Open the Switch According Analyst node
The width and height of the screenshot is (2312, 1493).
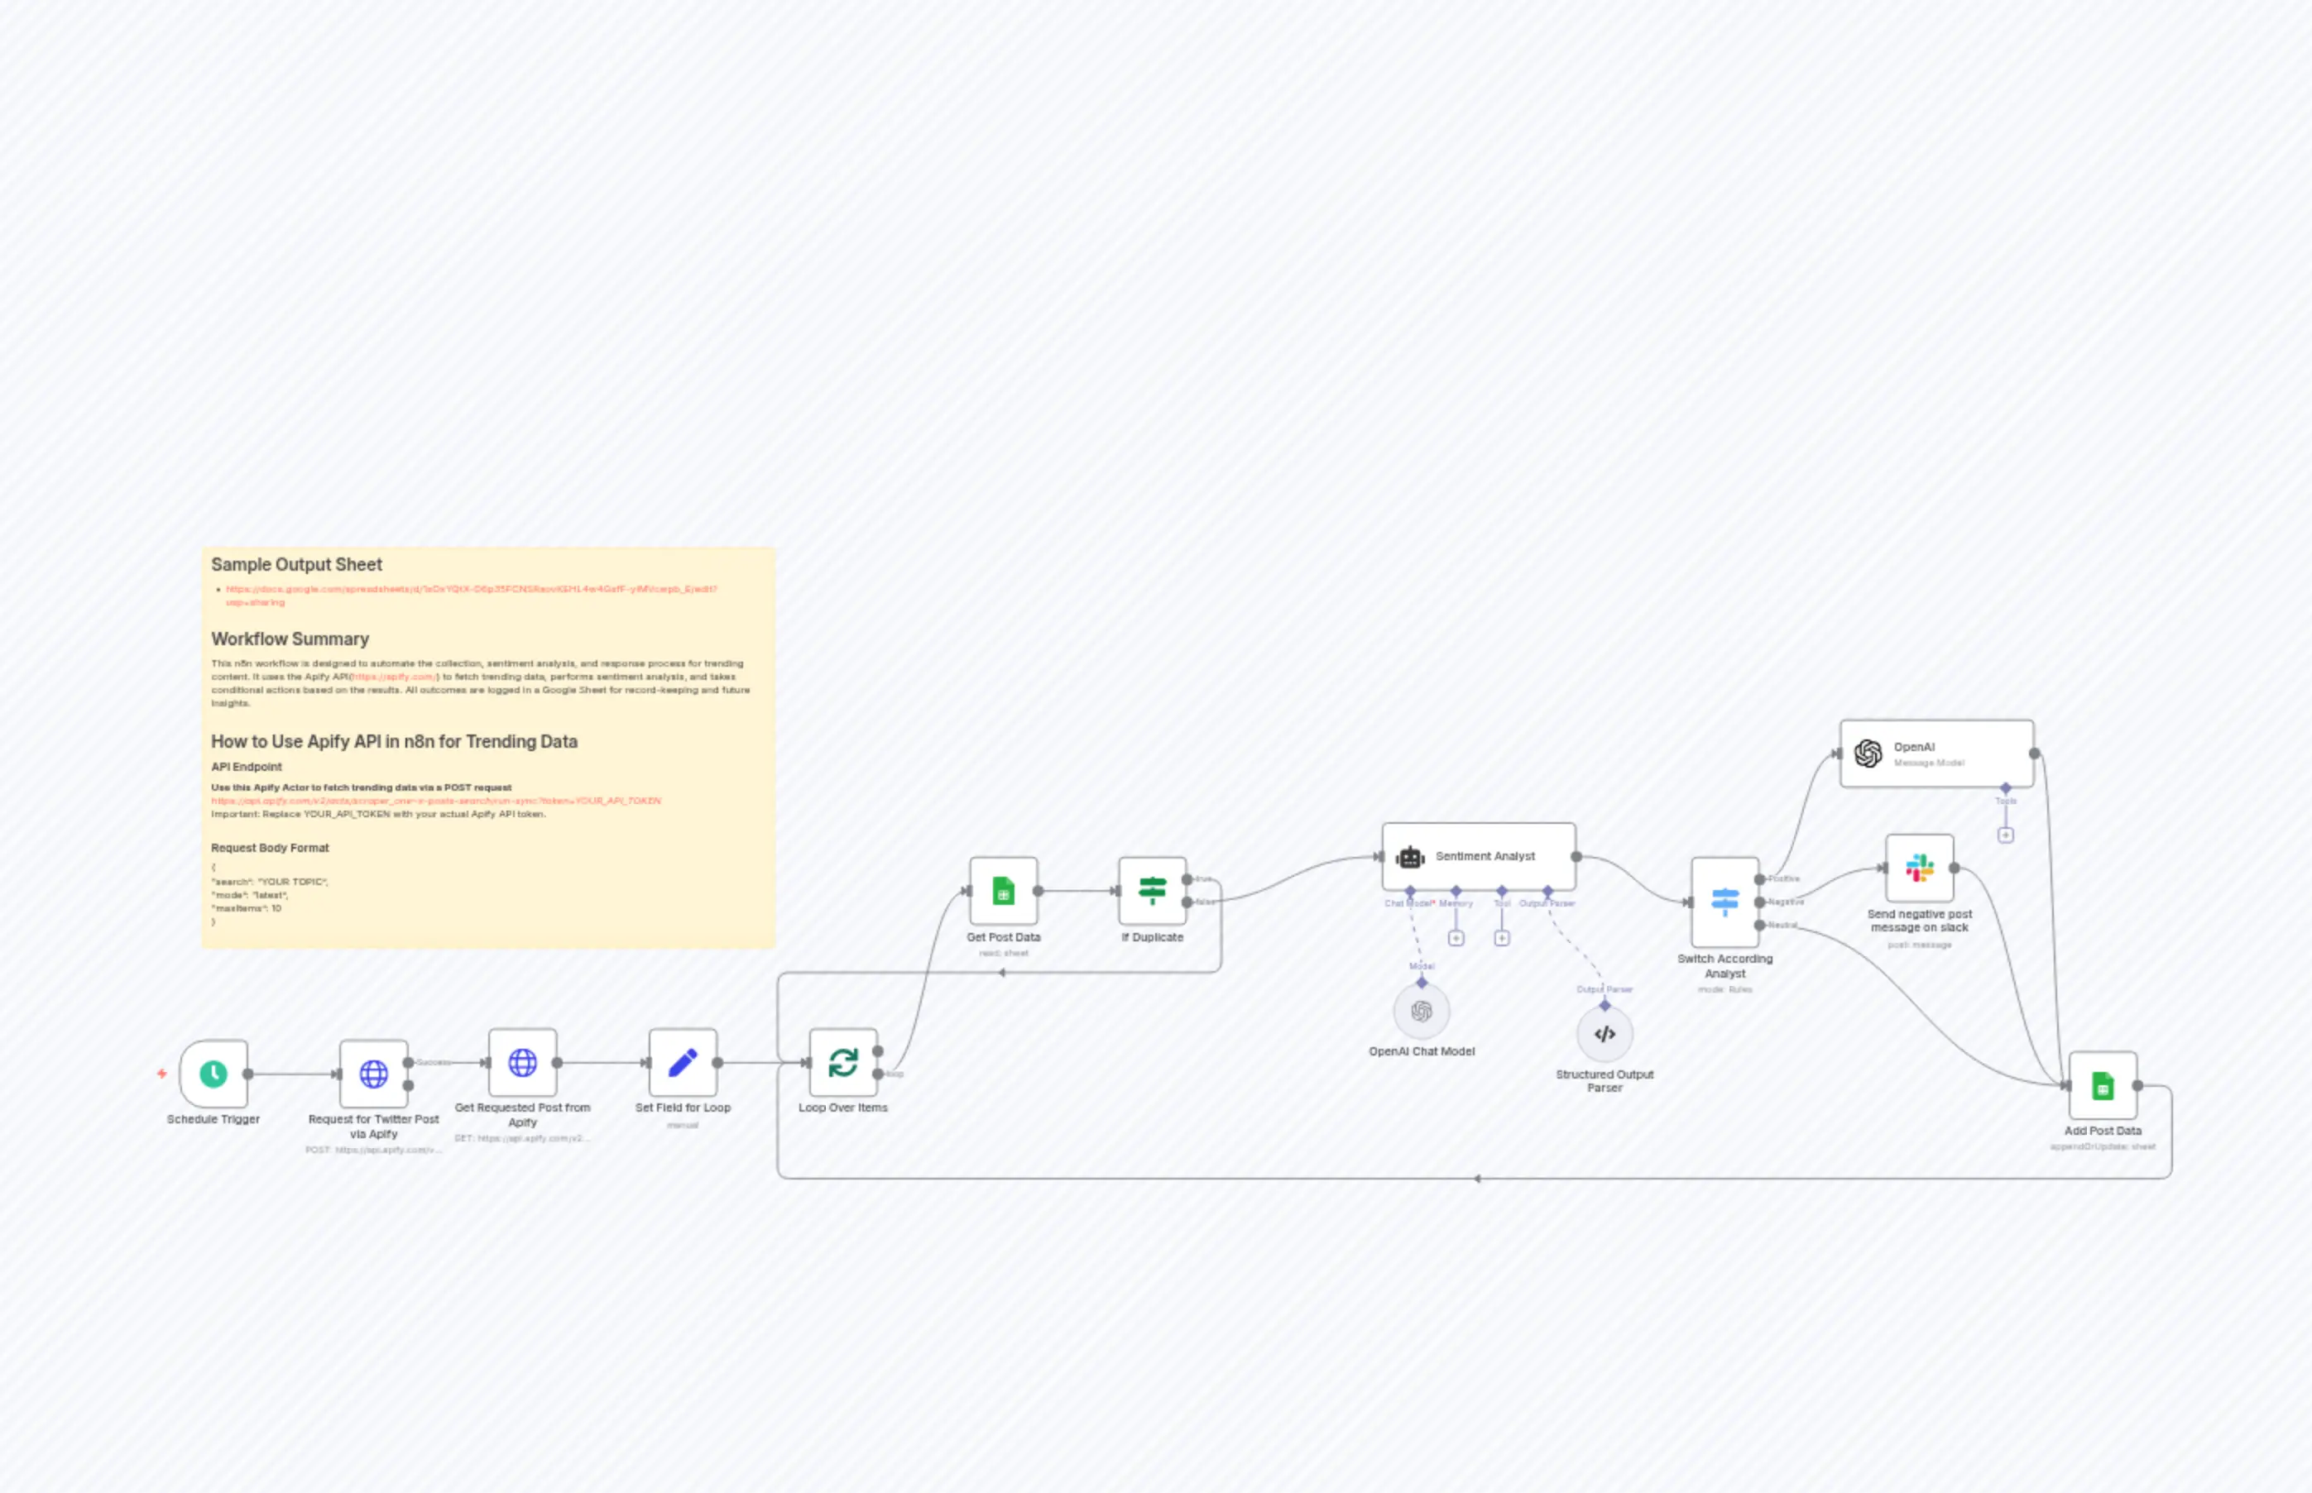tap(1724, 902)
